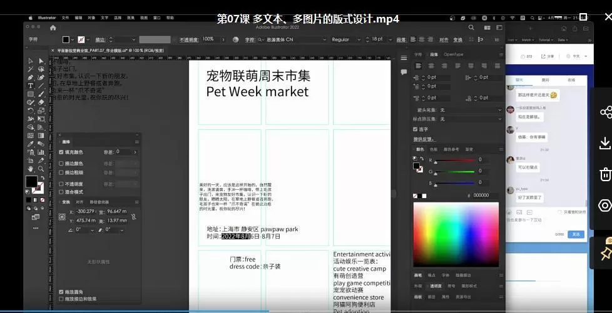Enable the 缩放描边和效果 checkbox

click(61, 299)
